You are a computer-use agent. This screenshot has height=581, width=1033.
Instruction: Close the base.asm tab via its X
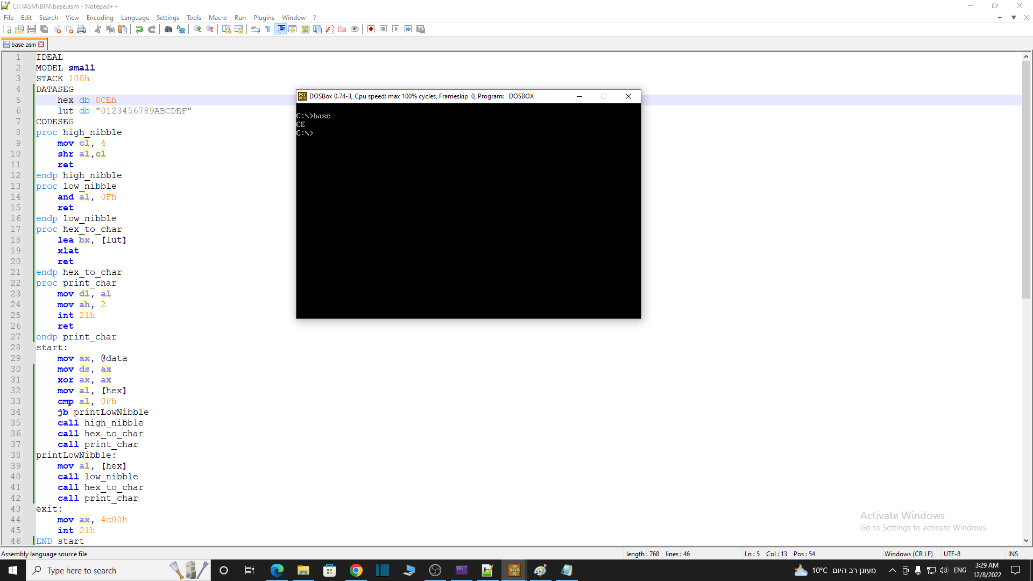[41, 45]
